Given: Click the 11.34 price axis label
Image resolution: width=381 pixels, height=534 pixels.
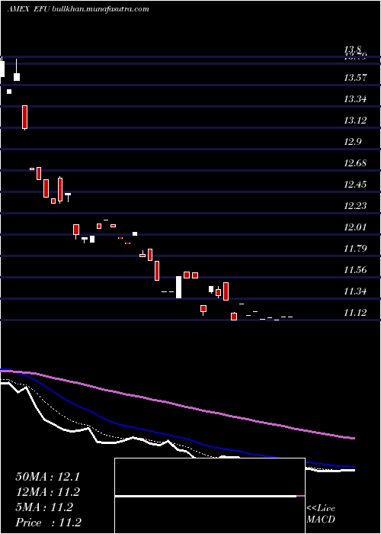Looking at the screenshot, I should click(356, 291).
